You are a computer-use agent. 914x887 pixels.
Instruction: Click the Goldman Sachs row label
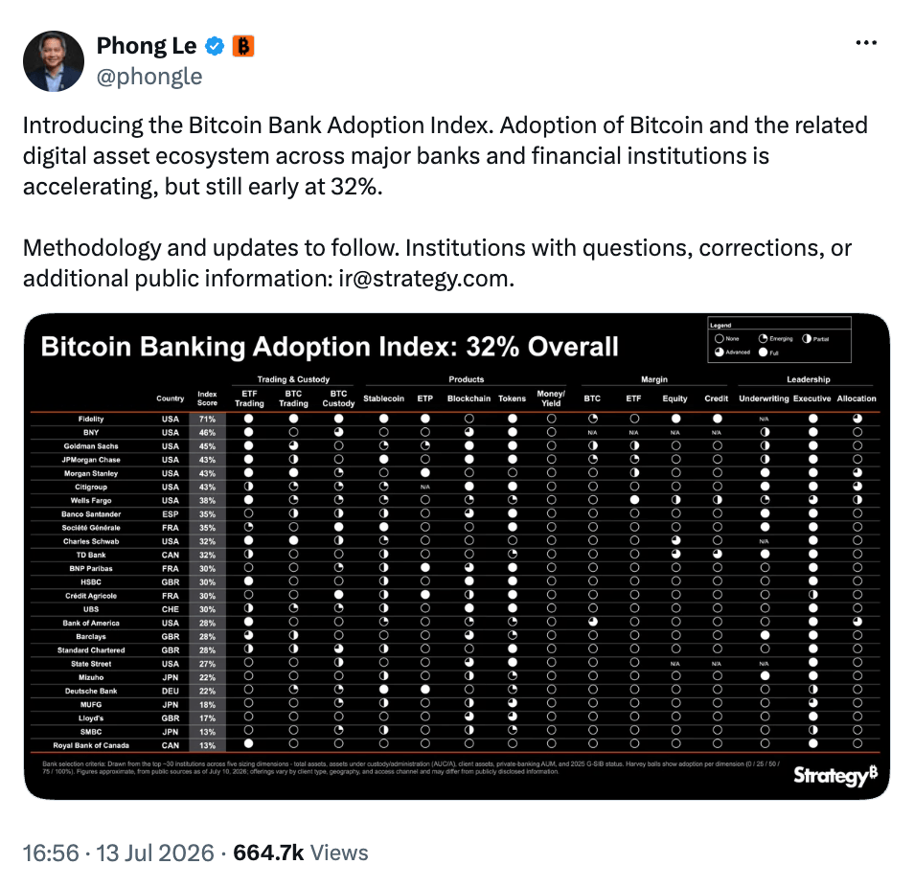(x=91, y=446)
